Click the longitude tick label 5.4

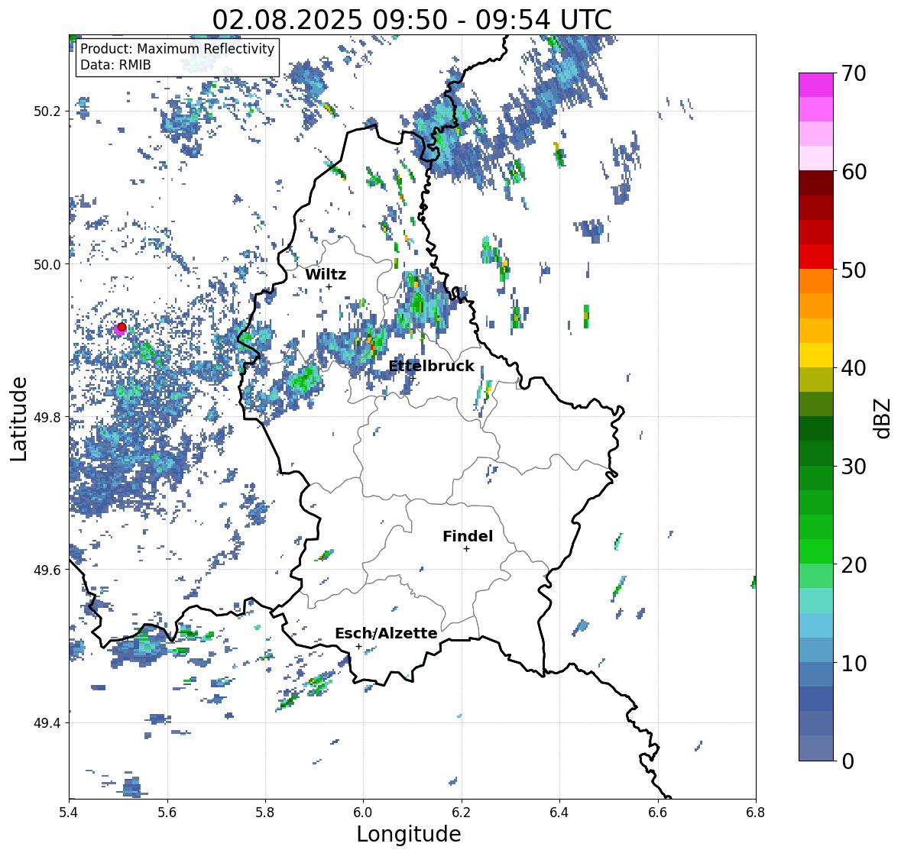pyautogui.click(x=69, y=813)
